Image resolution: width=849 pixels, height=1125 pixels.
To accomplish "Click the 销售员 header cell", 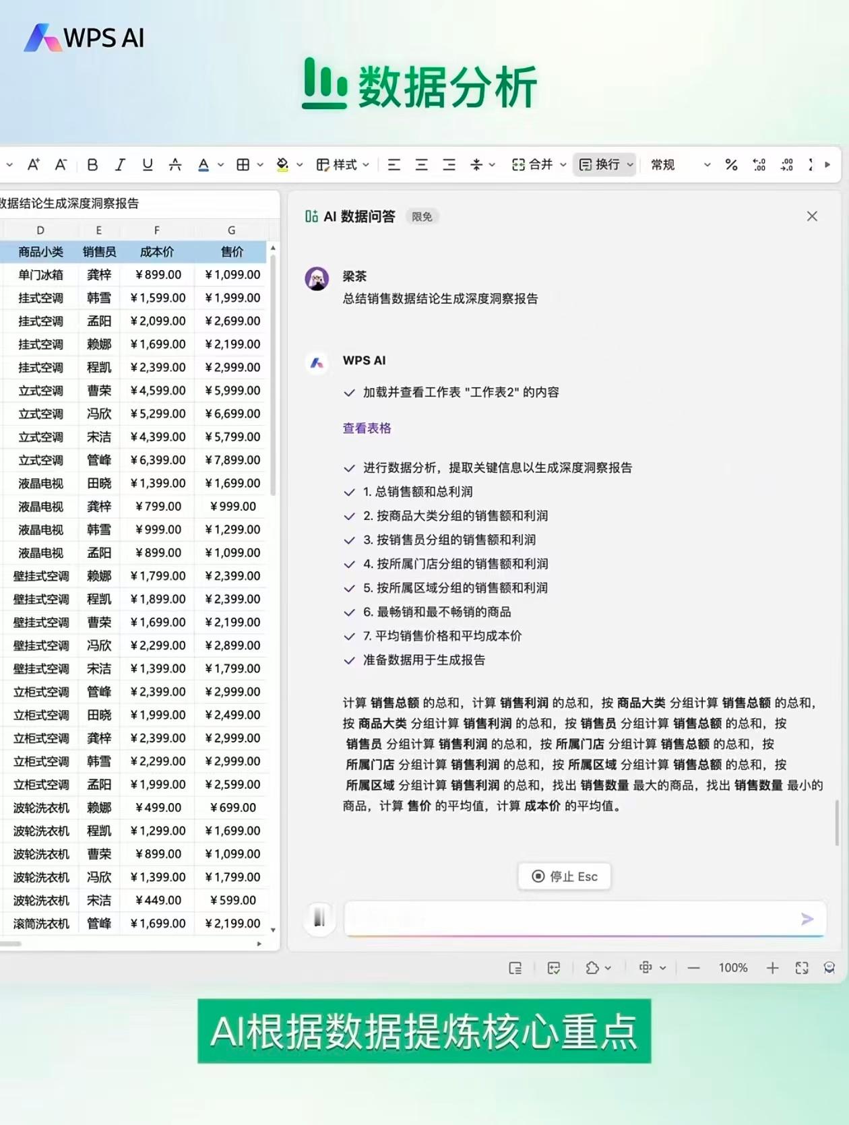I will [99, 252].
